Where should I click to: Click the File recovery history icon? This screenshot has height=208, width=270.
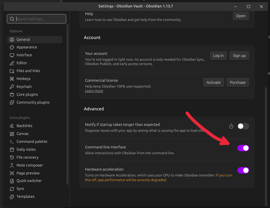[12, 158]
